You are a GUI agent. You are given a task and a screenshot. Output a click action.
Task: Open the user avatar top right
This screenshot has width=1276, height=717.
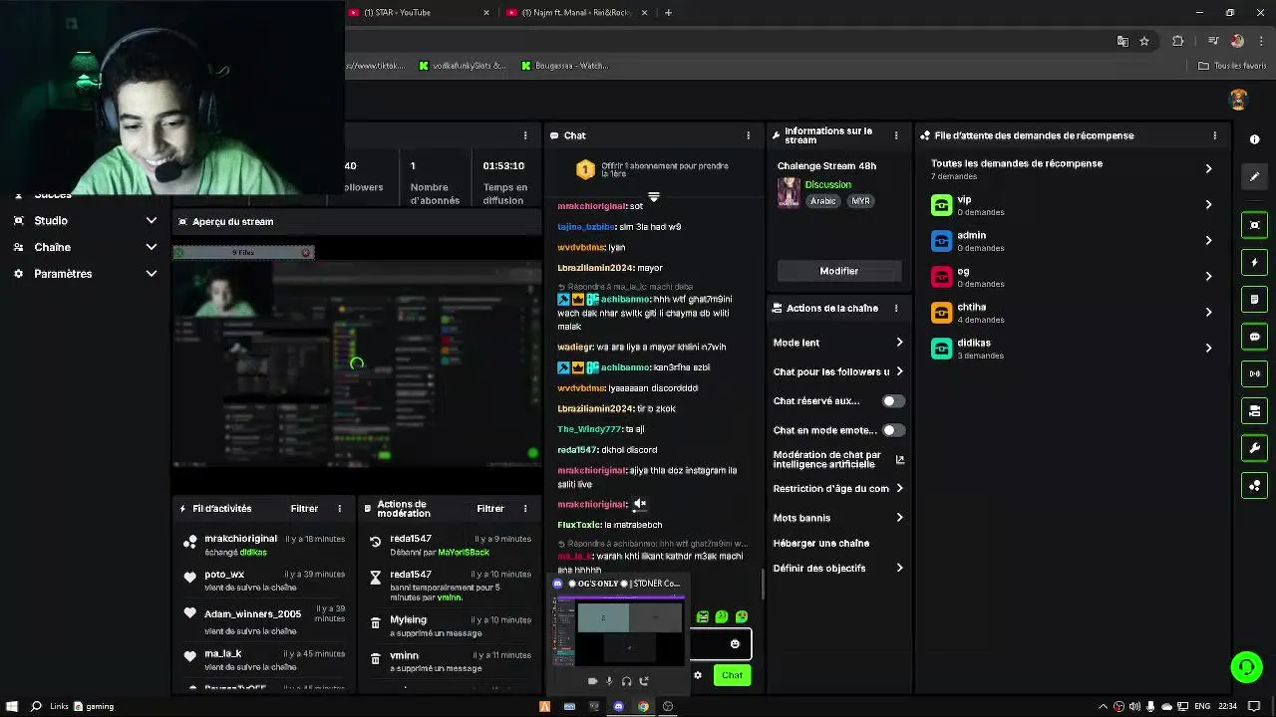pyautogui.click(x=1238, y=100)
